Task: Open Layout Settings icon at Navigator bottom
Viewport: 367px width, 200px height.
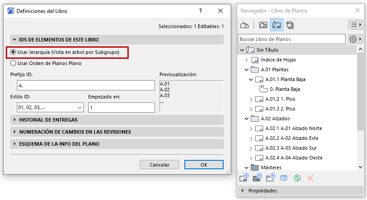Action: coord(284,178)
